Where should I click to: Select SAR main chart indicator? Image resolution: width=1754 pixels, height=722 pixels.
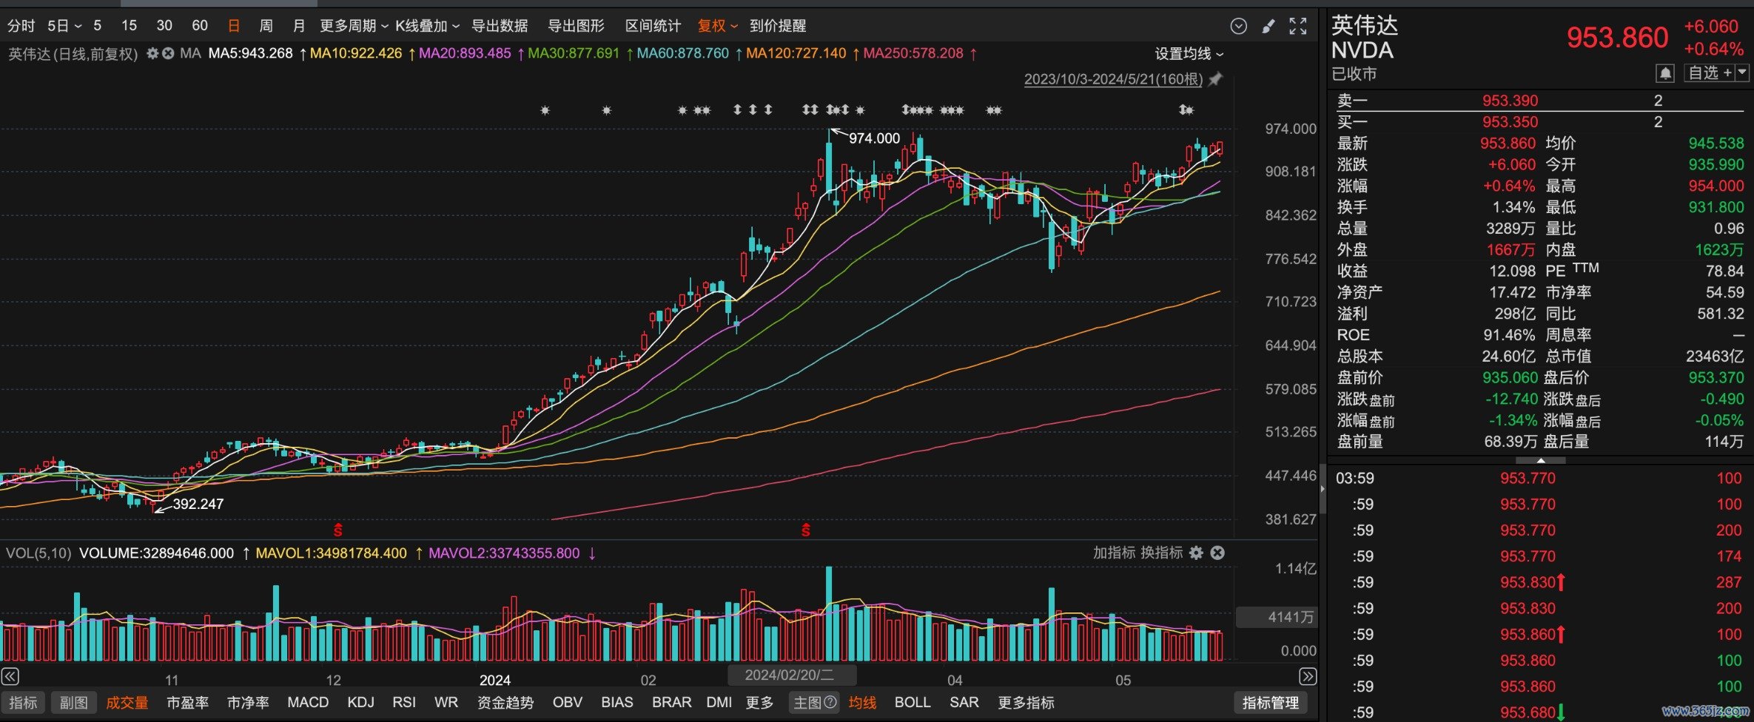(964, 703)
